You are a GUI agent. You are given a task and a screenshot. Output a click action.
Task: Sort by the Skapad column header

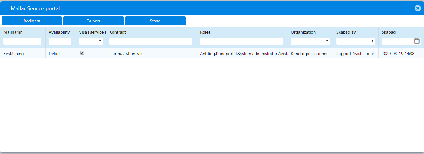pyautogui.click(x=389, y=32)
